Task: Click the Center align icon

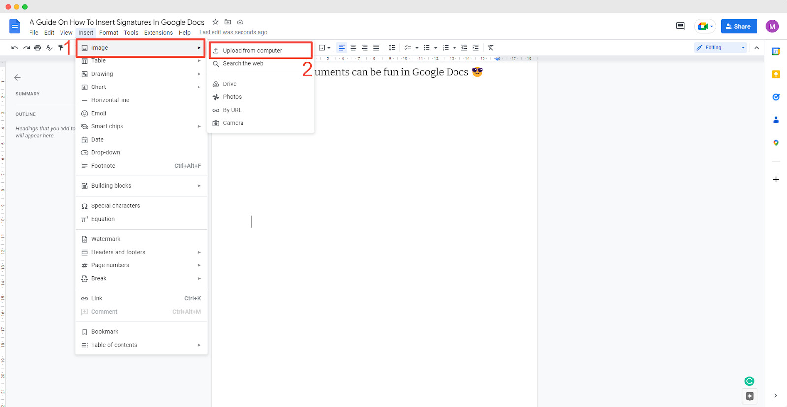Action: coord(353,48)
